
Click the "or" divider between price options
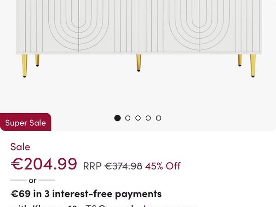point(33,180)
